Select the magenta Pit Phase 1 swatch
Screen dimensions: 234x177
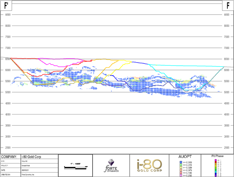(216, 160)
